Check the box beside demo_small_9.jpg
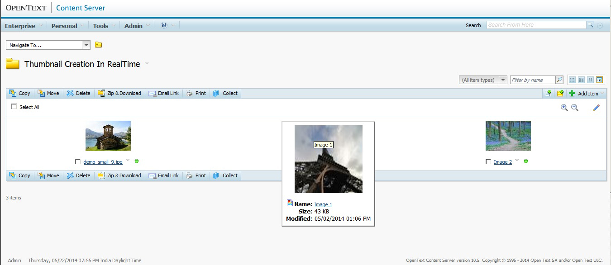Viewport: 611px width, 265px height. (78, 161)
